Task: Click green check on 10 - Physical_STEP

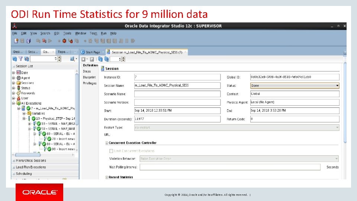Action: (x=33, y=118)
